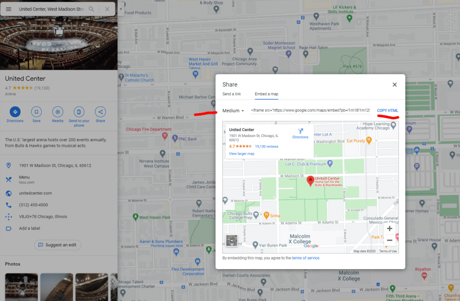Click PNC Bank marker on map
Screen dimensions: 460x301
pyautogui.click(x=175, y=138)
